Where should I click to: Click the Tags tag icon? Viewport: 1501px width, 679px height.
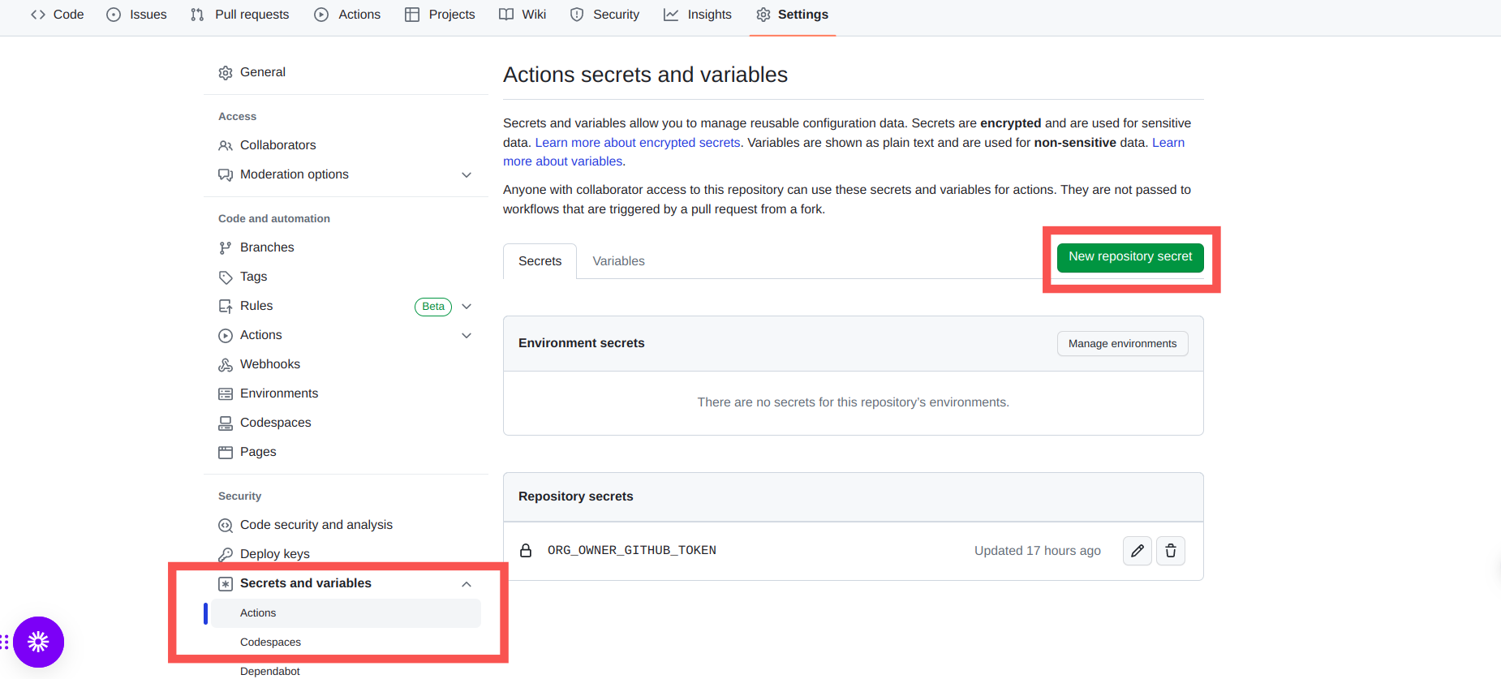pos(226,277)
